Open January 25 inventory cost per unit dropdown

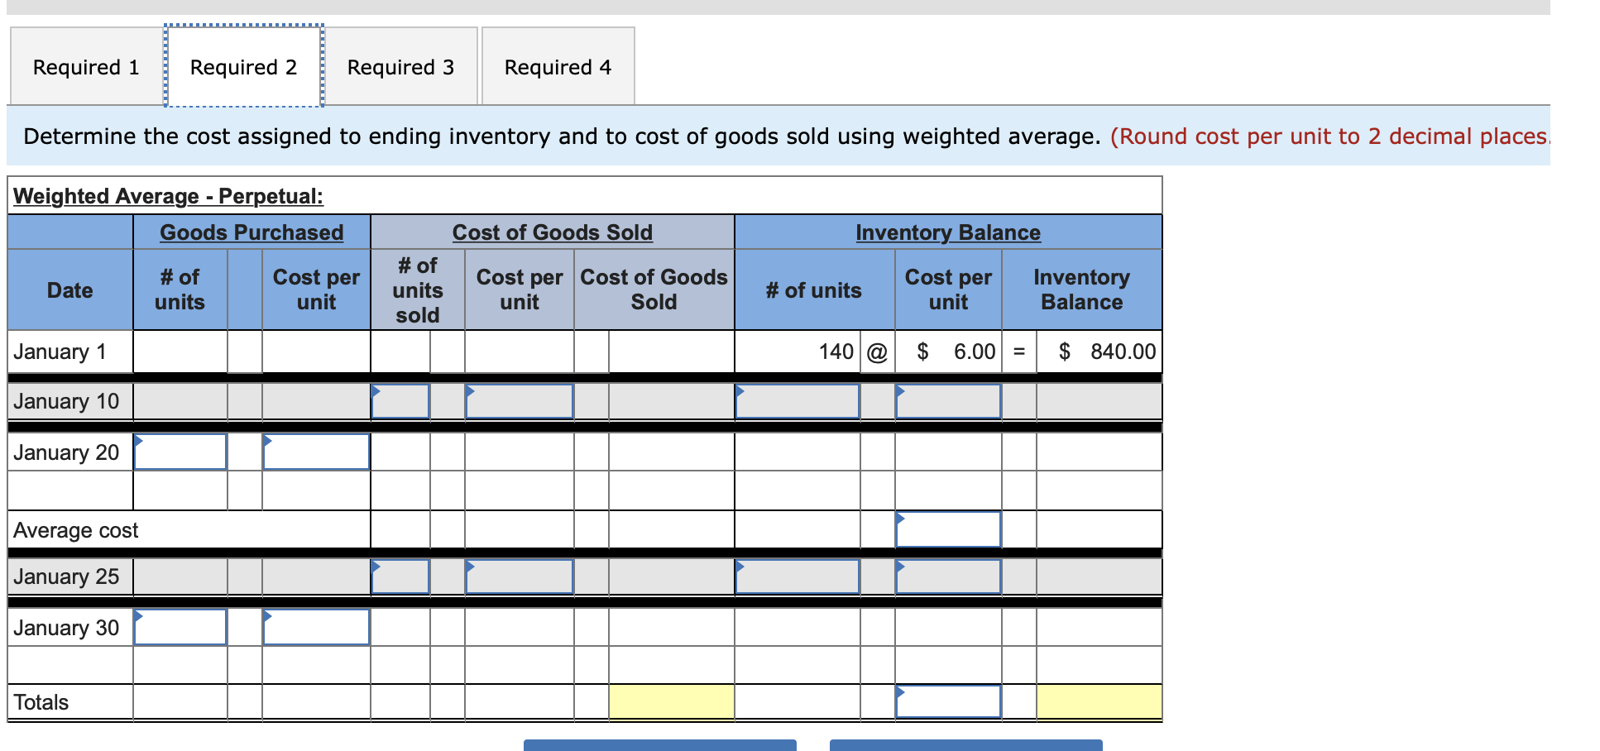pos(948,576)
